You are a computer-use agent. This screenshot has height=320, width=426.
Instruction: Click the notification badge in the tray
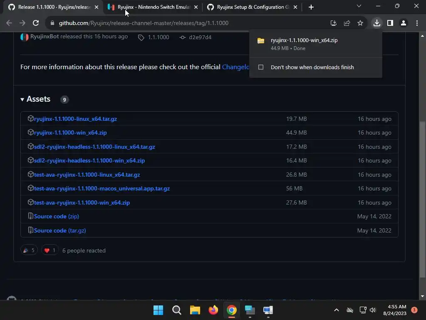(414, 310)
